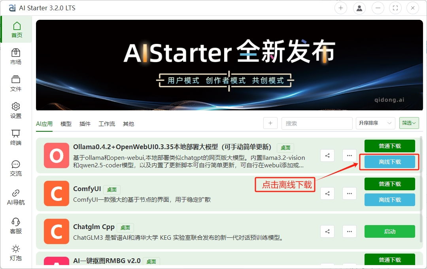Click the share icon on the ComfyUI row

pyautogui.click(x=327, y=193)
